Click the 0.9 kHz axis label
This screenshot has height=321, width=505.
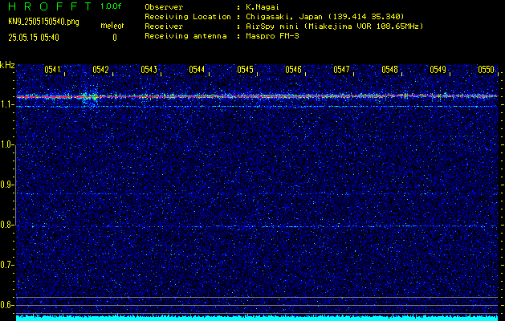6,185
